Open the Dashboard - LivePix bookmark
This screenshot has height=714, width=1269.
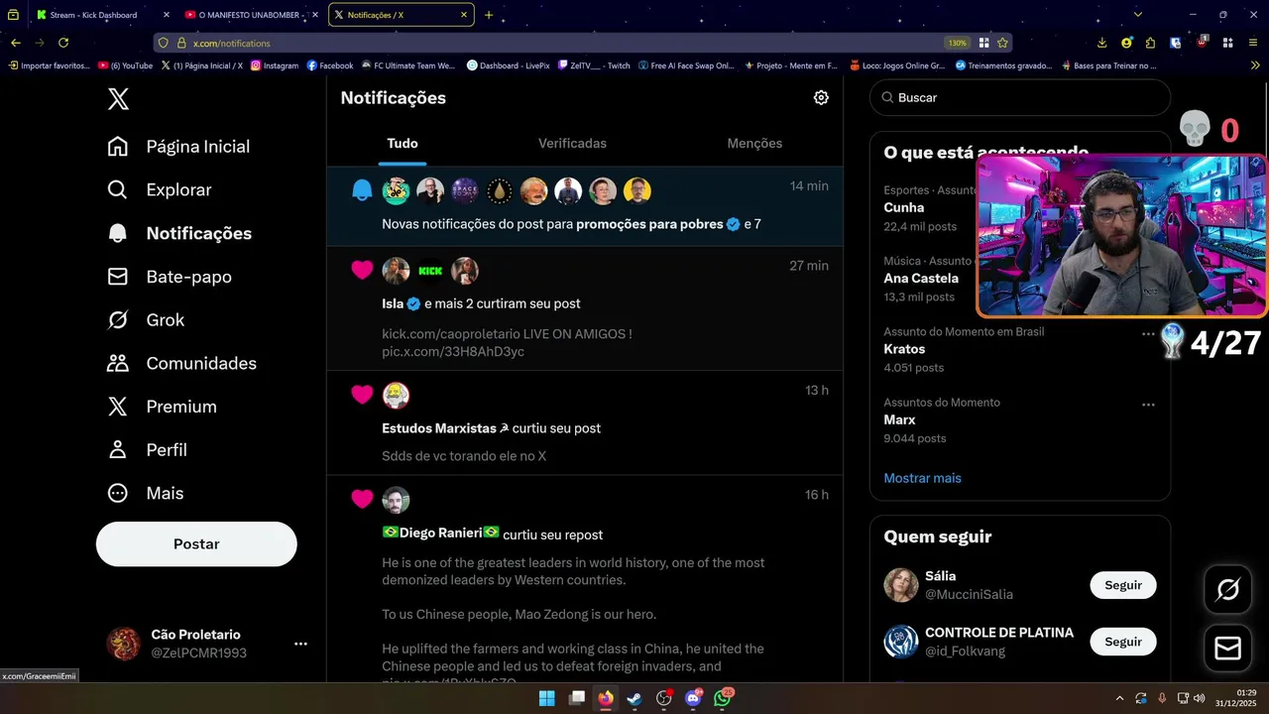(x=508, y=65)
